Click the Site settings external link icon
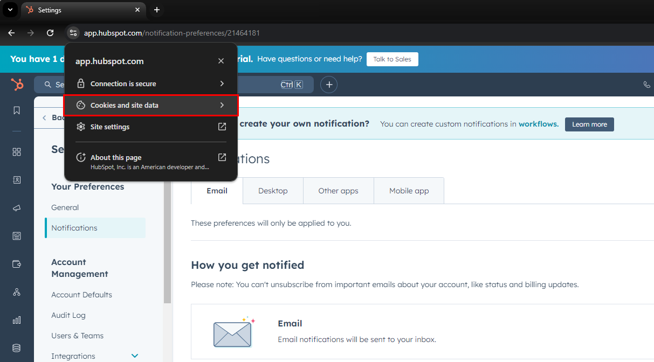 pos(222,127)
